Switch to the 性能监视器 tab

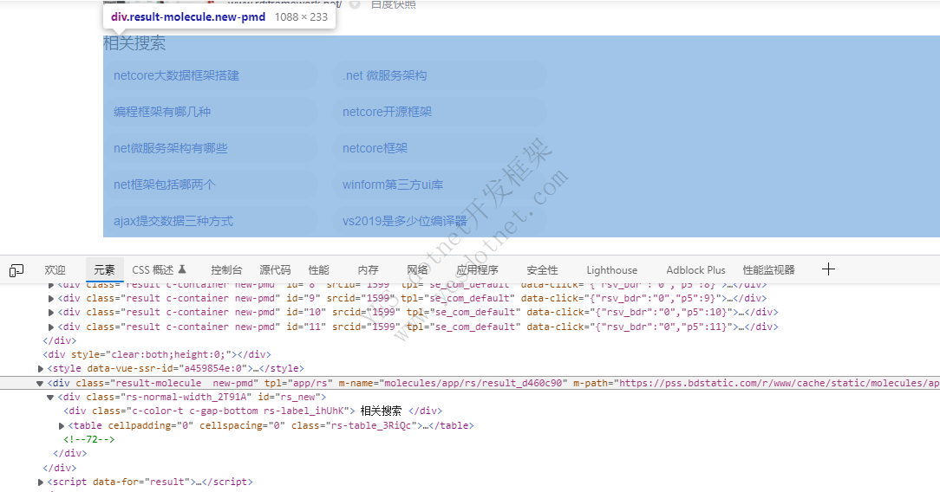[769, 270]
